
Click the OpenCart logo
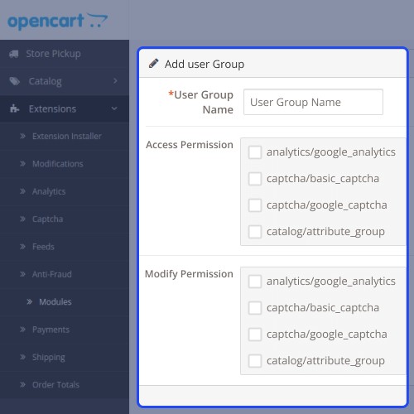click(57, 21)
